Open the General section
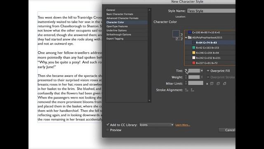The image size is (264, 149). click(127, 10)
